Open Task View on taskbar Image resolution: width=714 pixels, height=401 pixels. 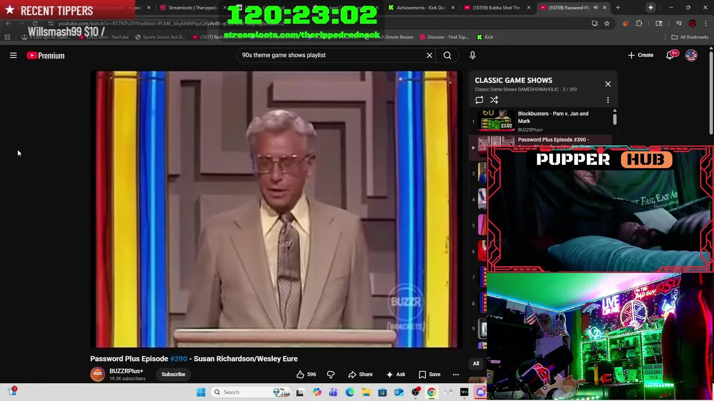pos(300,392)
